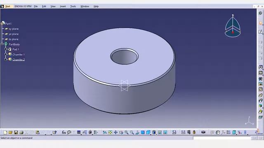Print using the printer toolbar icon

pyautogui.click(x=21, y=132)
